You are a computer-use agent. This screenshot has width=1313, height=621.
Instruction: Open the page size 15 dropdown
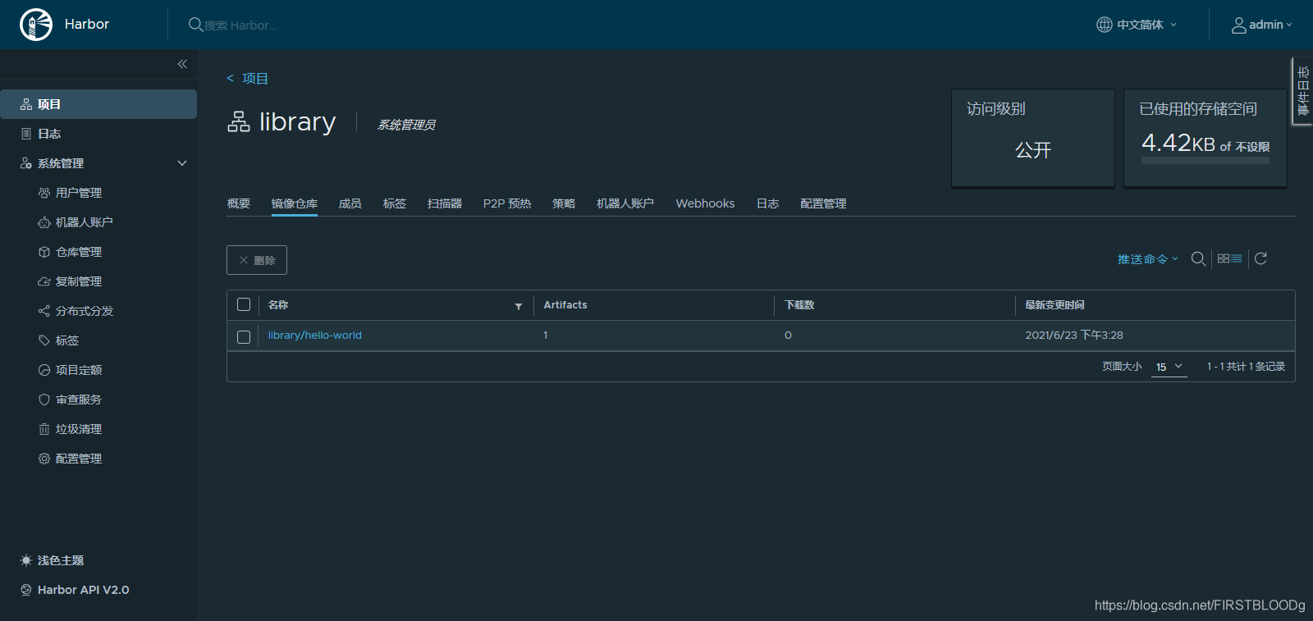1169,367
